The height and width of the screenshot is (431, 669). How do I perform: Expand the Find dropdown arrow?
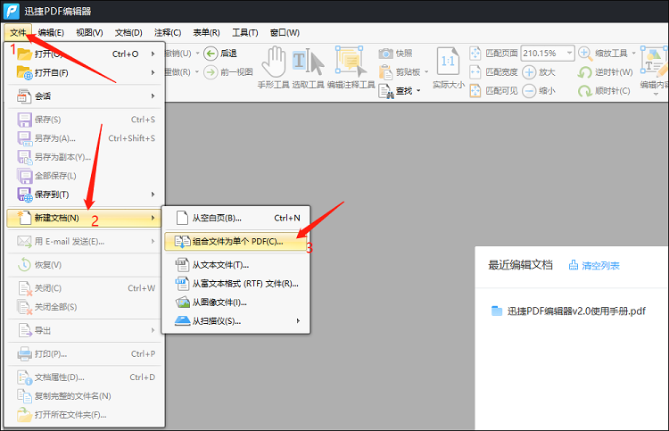click(x=418, y=91)
